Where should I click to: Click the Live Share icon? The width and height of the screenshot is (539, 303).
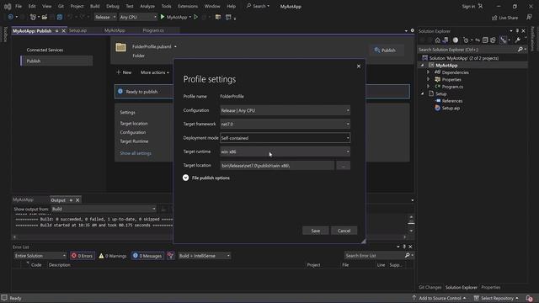494,18
